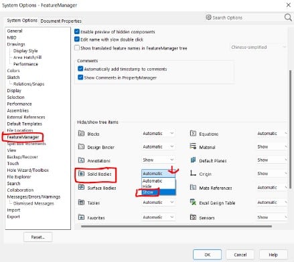The height and width of the screenshot is (262, 294).
Task: Click the Default Planes icon
Action: tap(193, 160)
